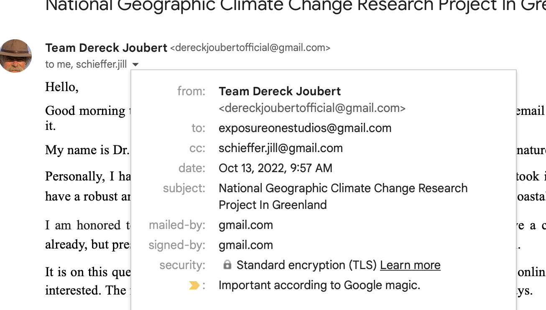Click the sender's profile avatar photo
This screenshot has height=310, width=546.
[16, 56]
